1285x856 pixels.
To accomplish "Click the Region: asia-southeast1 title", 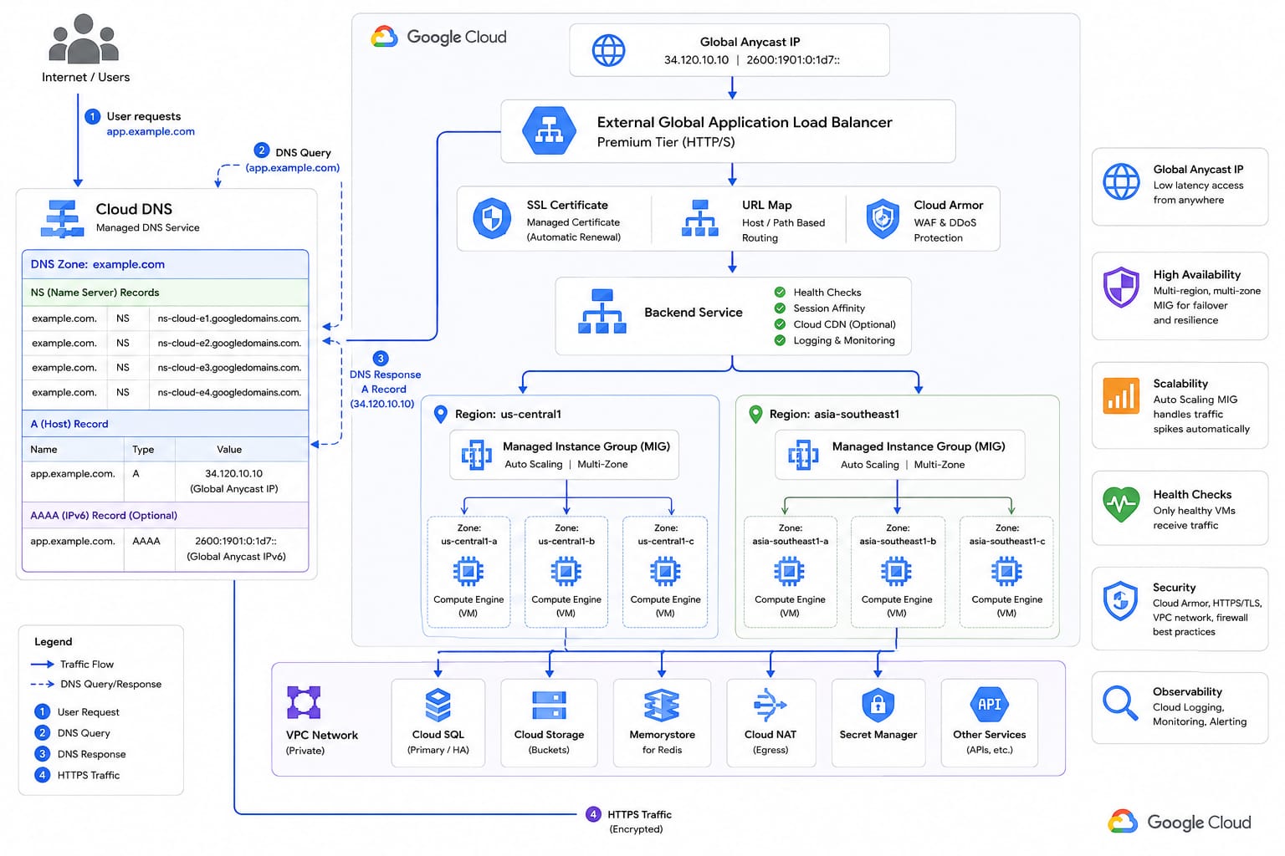I will click(x=834, y=414).
